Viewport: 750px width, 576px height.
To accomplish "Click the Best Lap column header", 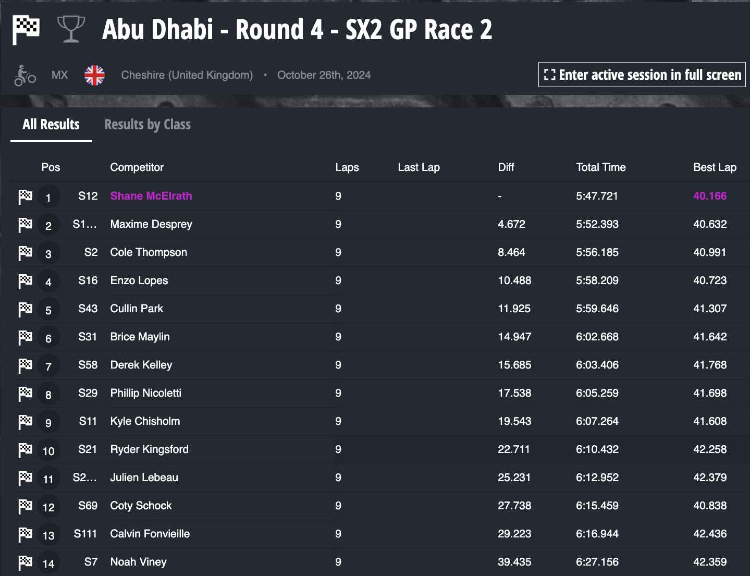I will pos(715,167).
